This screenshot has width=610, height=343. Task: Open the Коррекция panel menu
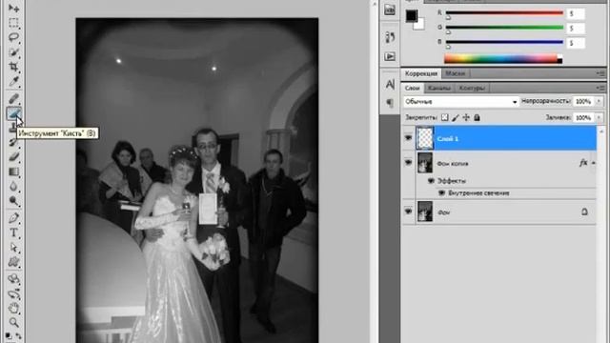[600, 73]
